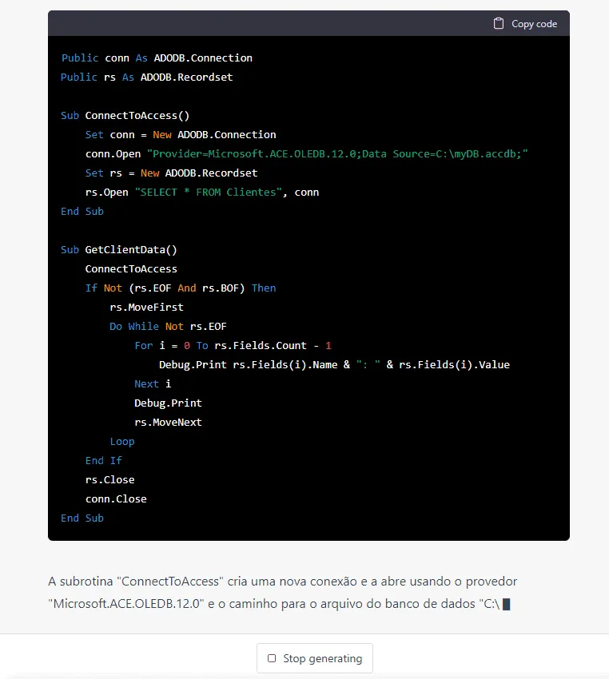Click Public rs As ADODB.Recordset declaration
Viewport: 609px width, 679px height.
147,77
